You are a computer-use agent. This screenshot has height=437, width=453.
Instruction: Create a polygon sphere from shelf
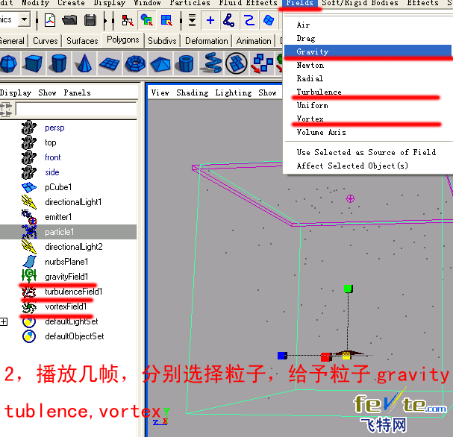[9, 63]
